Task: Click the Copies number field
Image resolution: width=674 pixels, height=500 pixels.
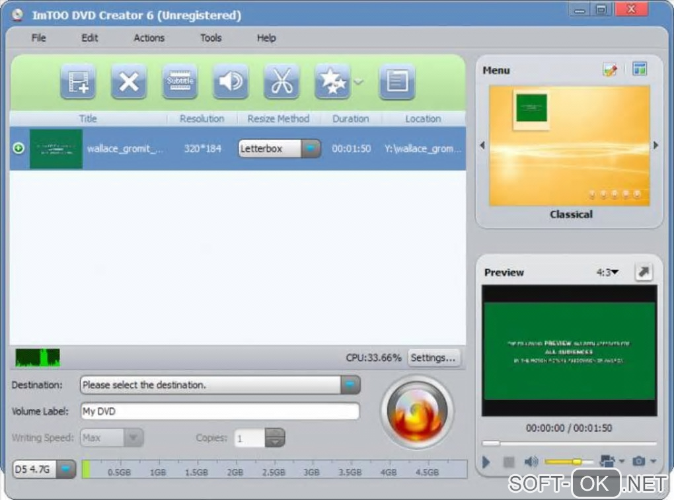Action: (x=250, y=438)
